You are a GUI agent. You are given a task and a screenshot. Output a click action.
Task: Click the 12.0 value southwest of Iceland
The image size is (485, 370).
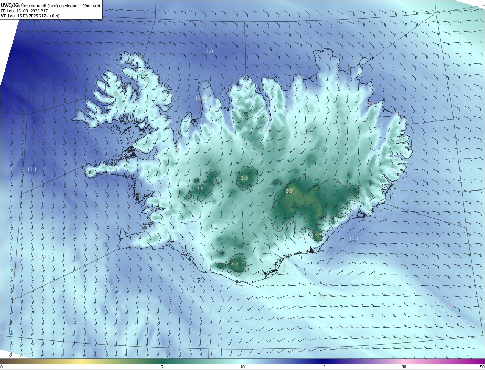pos(113,287)
